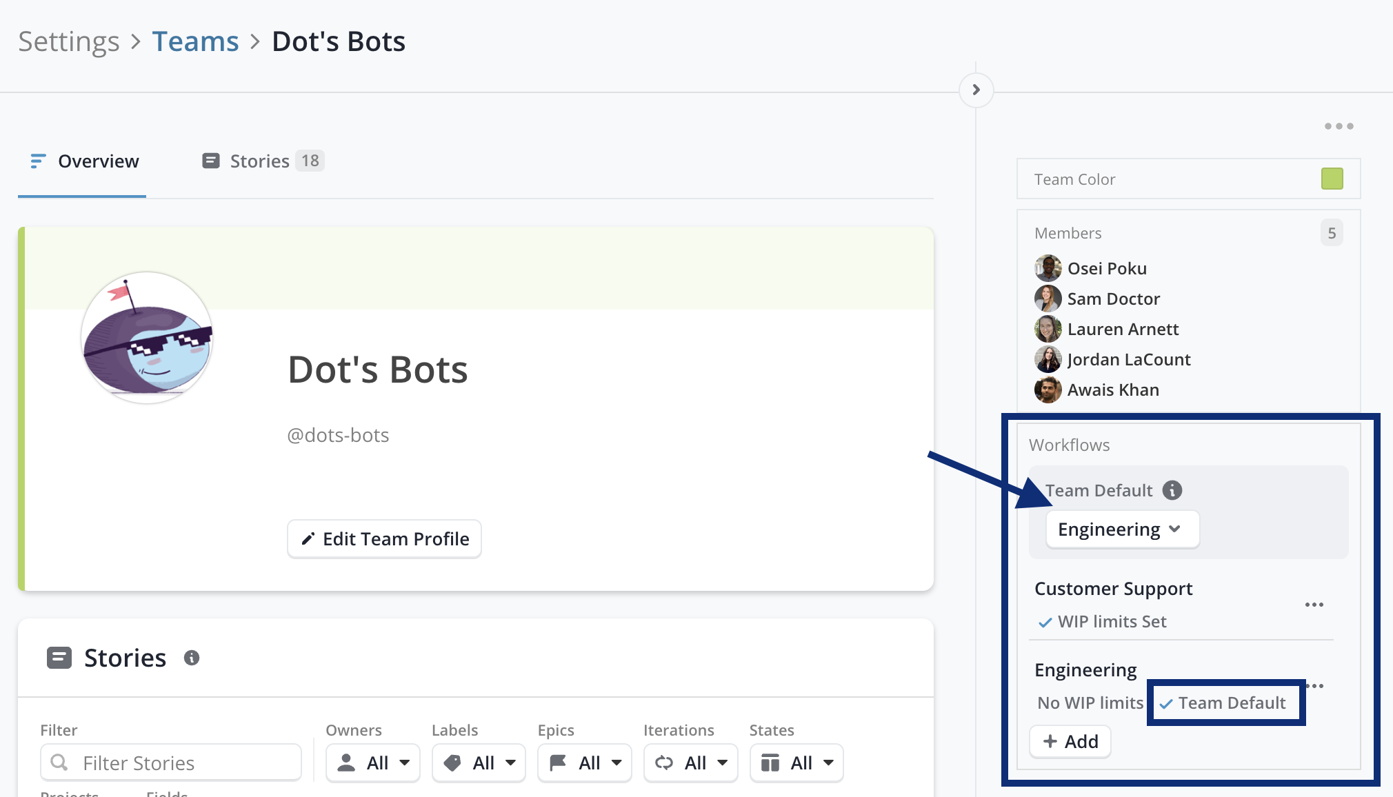This screenshot has width=1393, height=797.
Task: Open the Customer Support workflow overflow menu
Action: pos(1314,604)
